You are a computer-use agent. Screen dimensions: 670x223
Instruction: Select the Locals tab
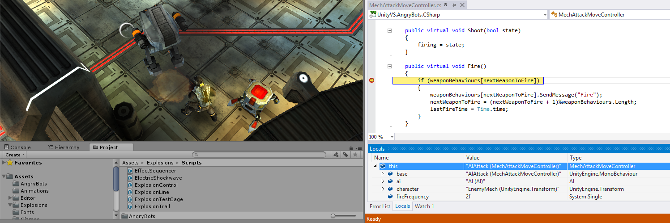click(402, 206)
